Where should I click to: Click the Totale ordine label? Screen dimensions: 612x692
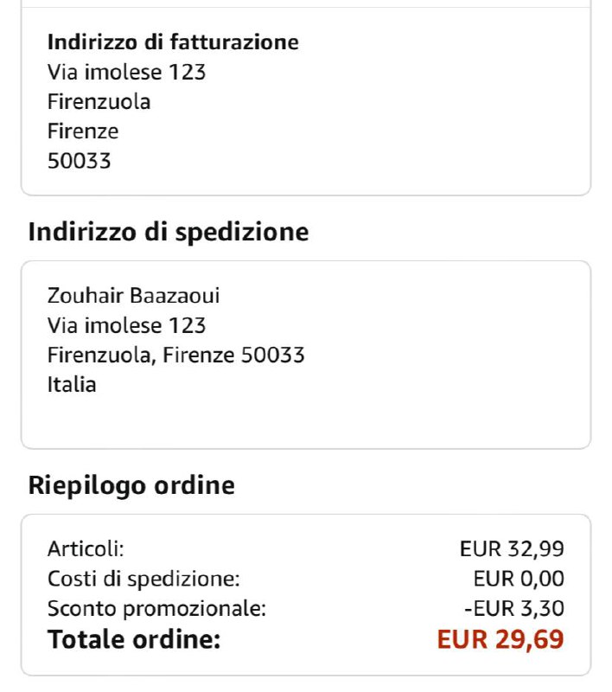[x=134, y=640]
